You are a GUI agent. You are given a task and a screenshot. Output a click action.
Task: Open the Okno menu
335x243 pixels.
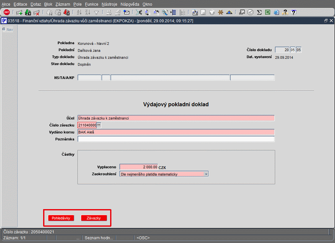pos(147,4)
